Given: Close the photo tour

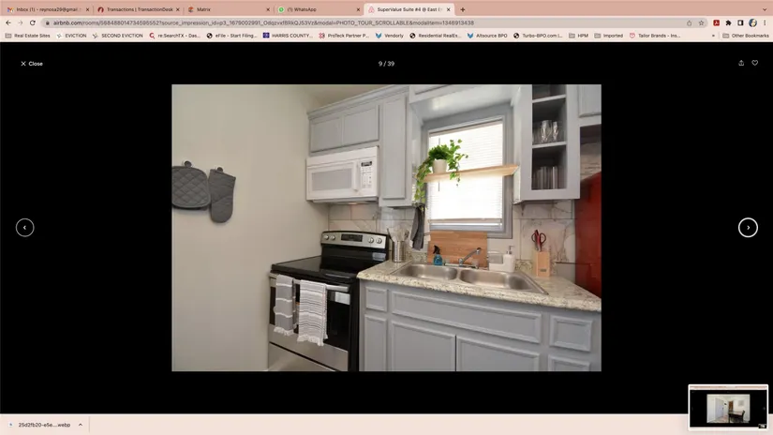Looking at the screenshot, I should (x=32, y=64).
